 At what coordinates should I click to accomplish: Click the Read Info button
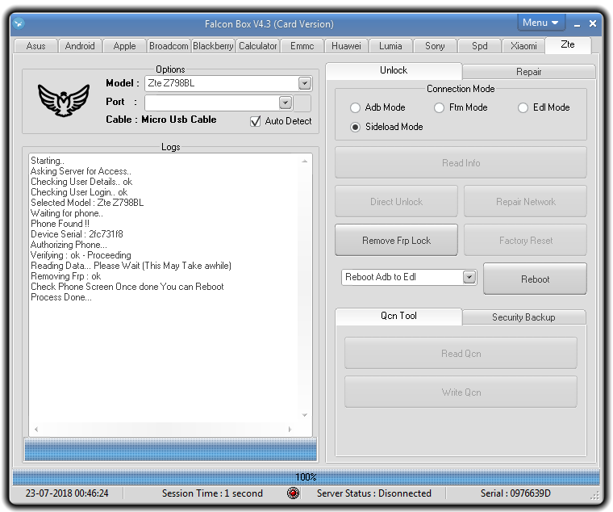(x=461, y=163)
